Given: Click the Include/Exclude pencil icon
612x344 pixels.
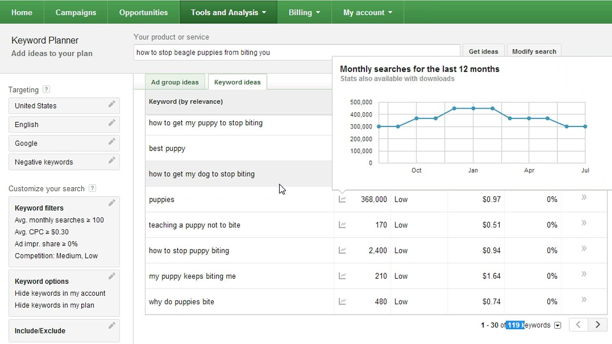Looking at the screenshot, I should 111,326.
